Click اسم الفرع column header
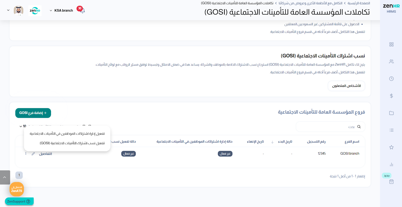This screenshot has height=207, width=402. click(x=352, y=142)
